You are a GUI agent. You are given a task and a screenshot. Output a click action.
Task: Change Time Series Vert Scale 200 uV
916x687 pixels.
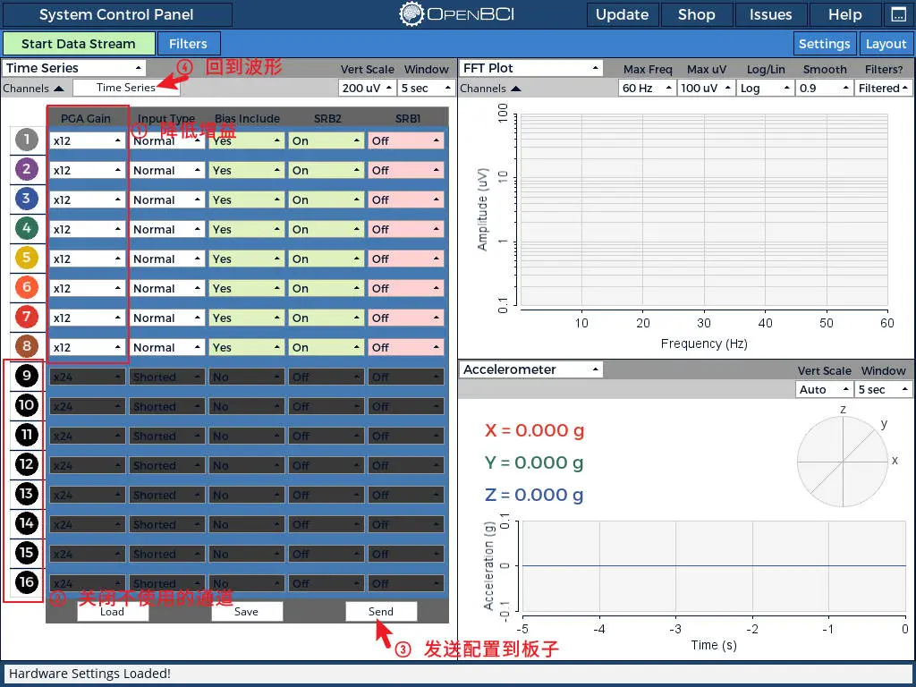tap(367, 89)
